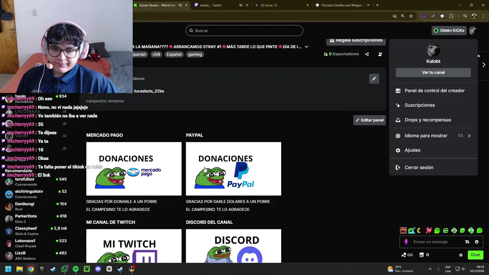
Task: Click the Editar panel button
Action: tap(369, 120)
